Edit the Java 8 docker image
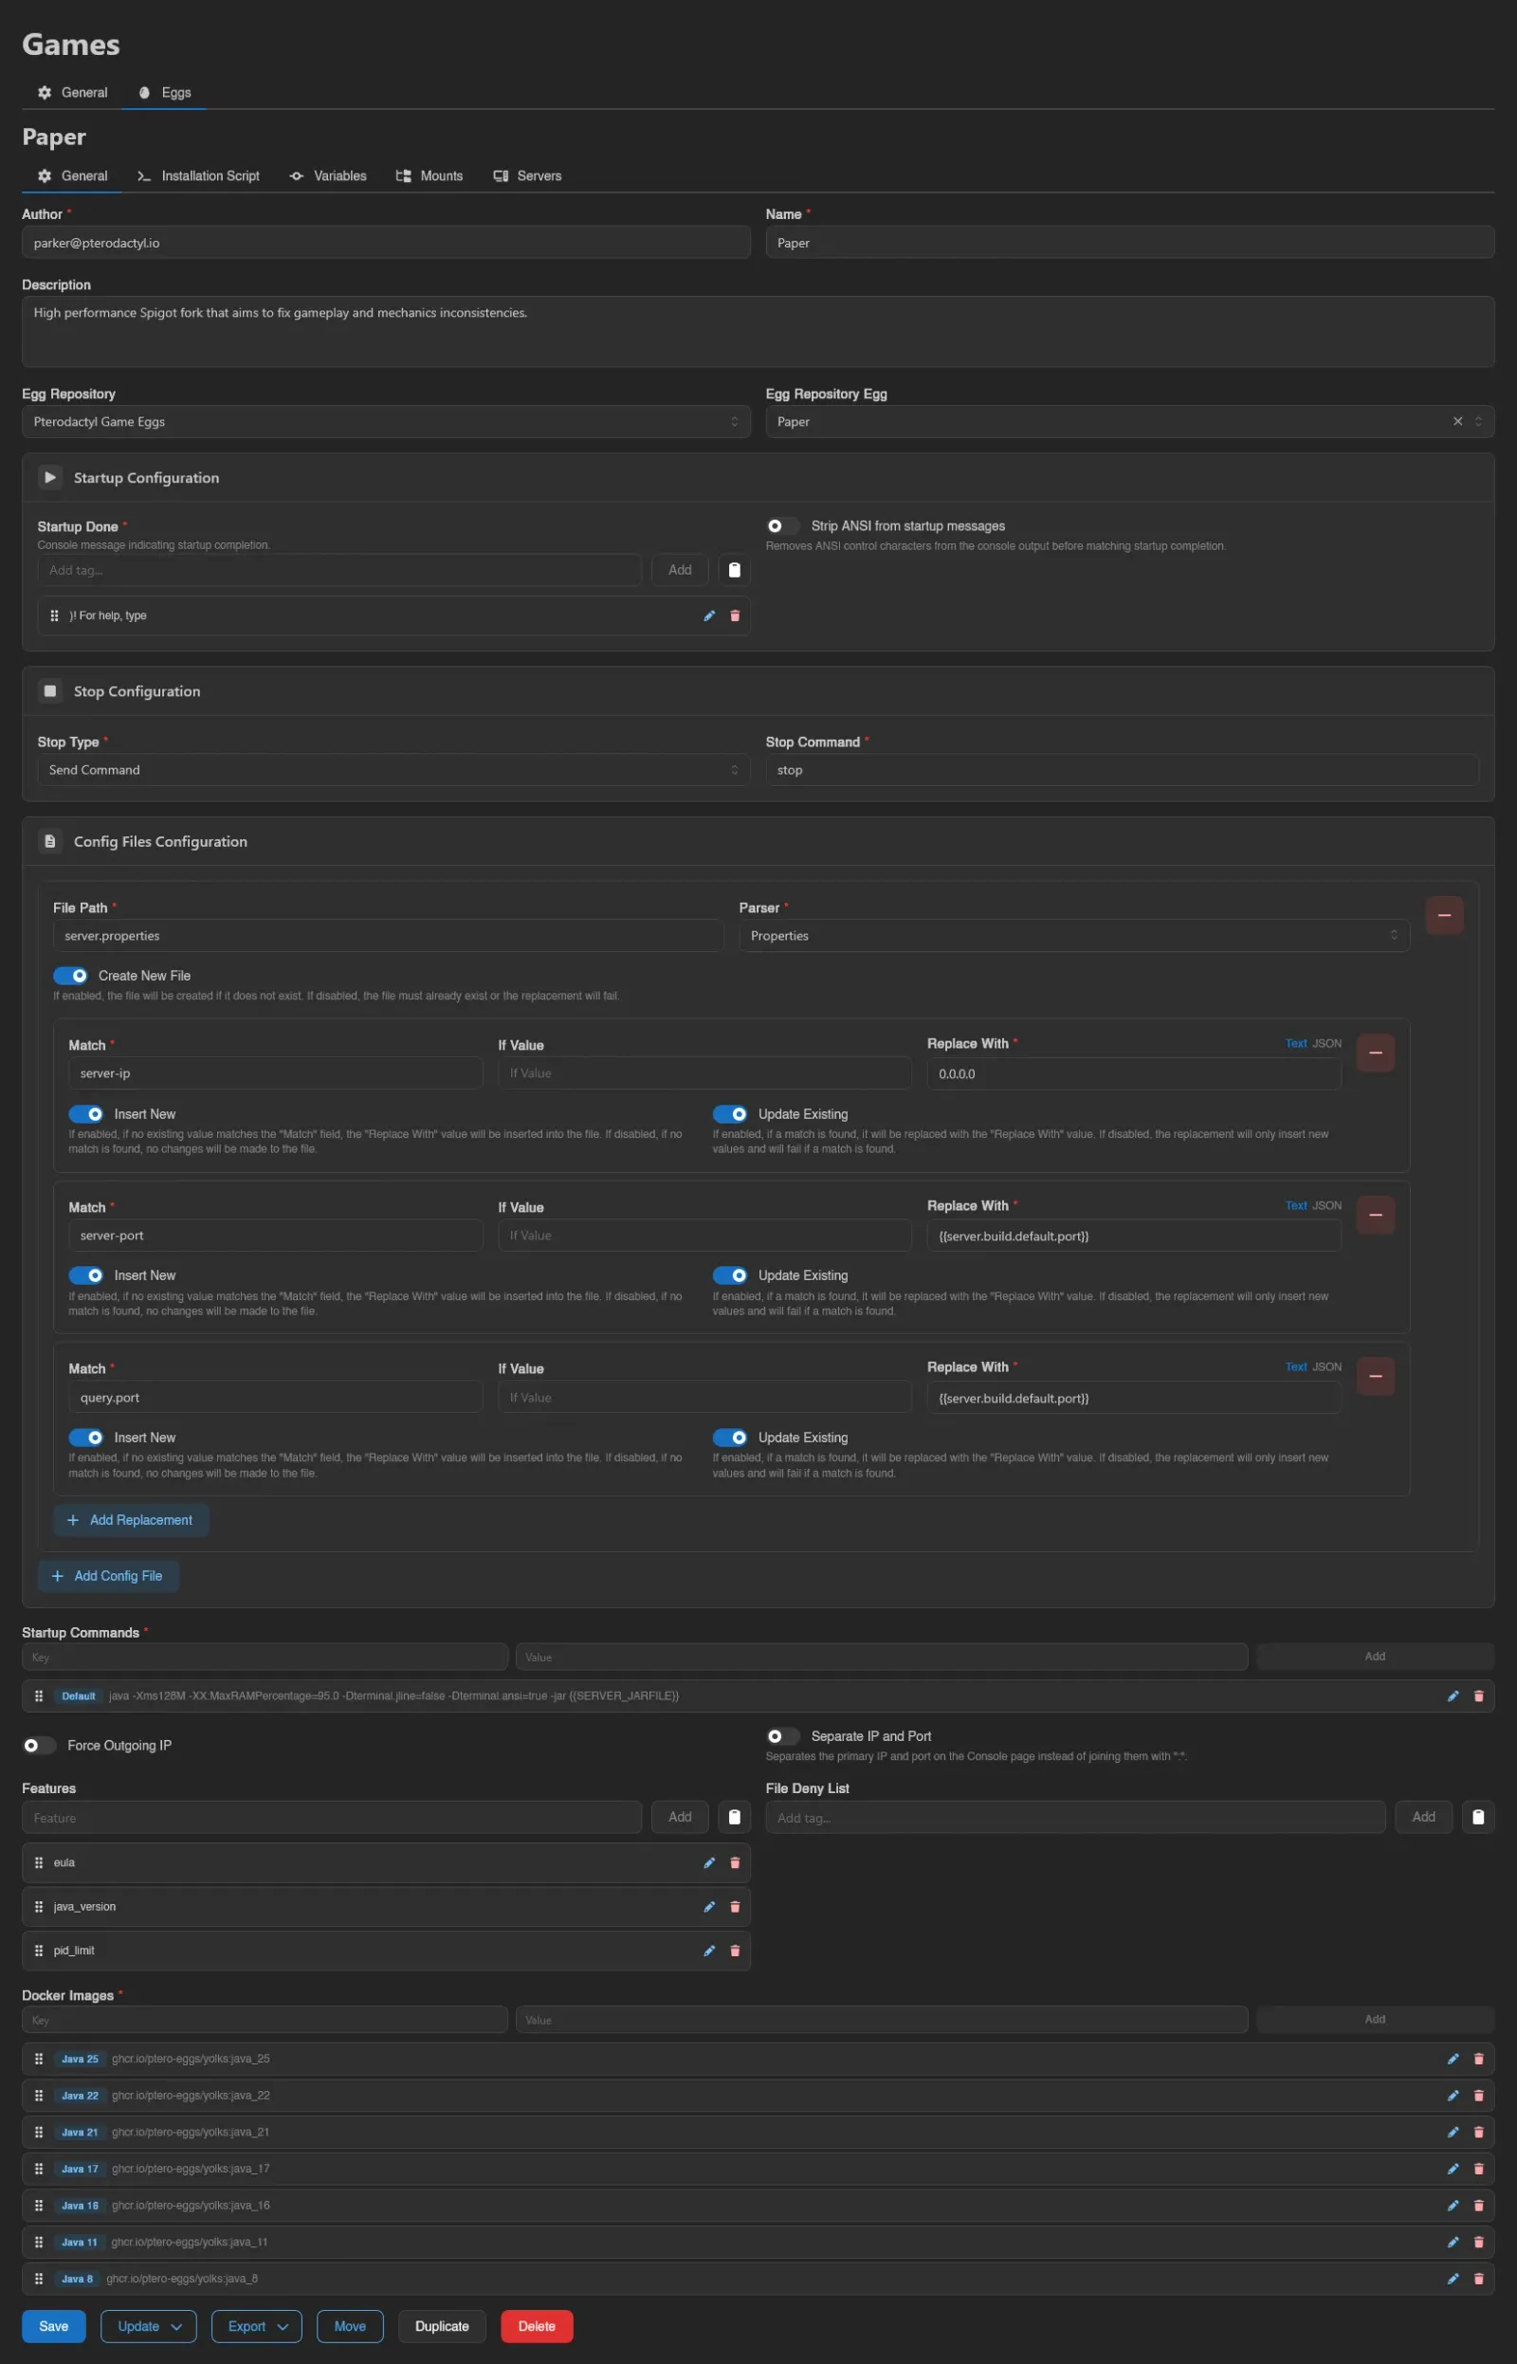 pyautogui.click(x=1452, y=2279)
